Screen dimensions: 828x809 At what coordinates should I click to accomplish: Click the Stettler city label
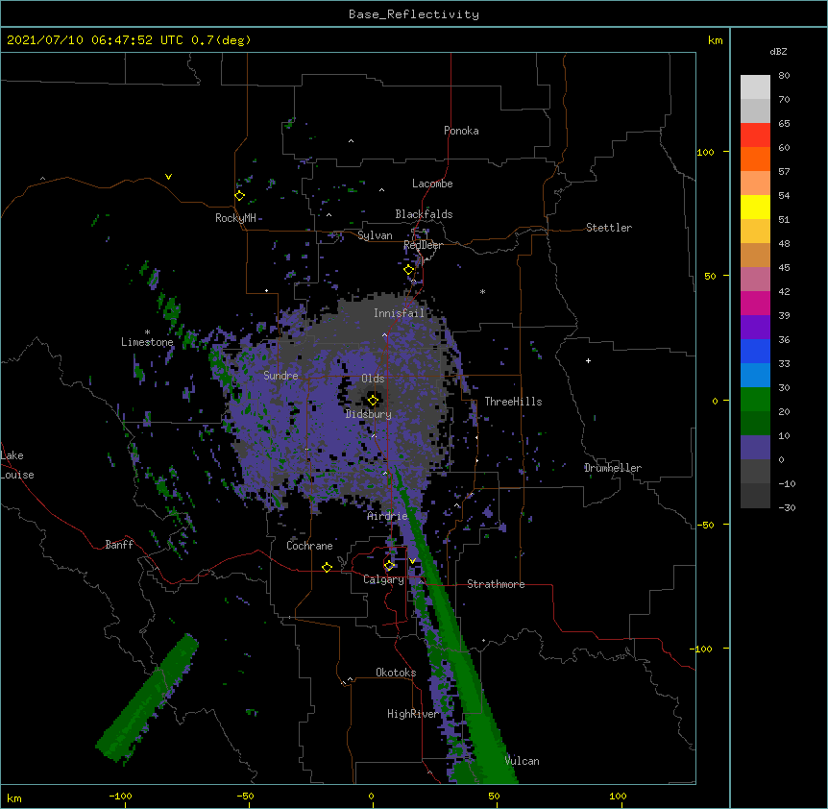pos(609,228)
